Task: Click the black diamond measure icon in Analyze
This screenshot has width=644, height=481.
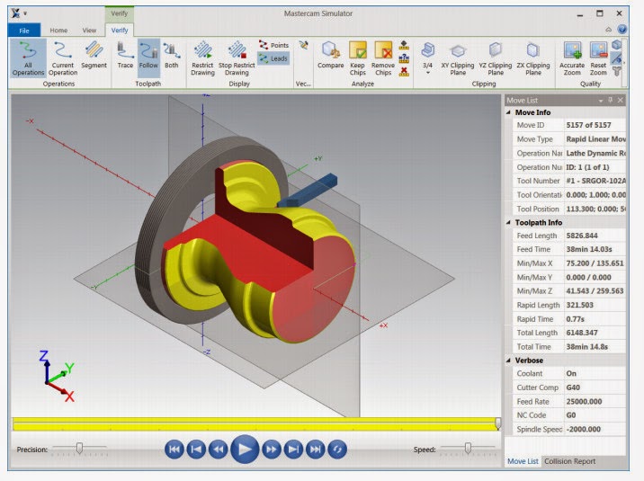Action: [404, 44]
